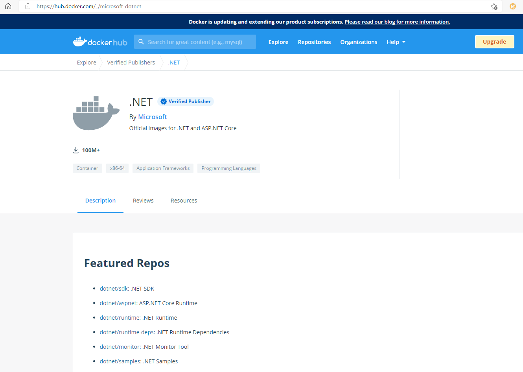Click the Container tag
This screenshot has height=372, width=523.
(87, 168)
